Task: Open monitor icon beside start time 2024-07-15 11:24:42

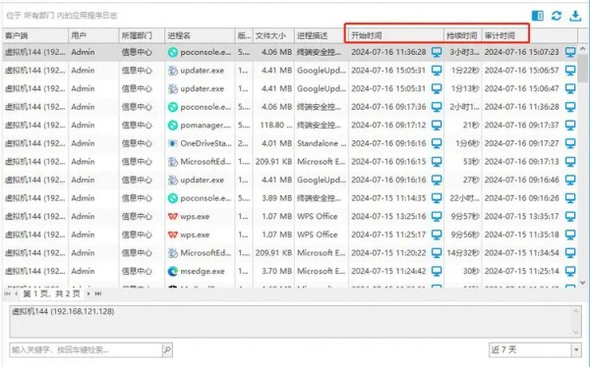Action: [437, 271]
